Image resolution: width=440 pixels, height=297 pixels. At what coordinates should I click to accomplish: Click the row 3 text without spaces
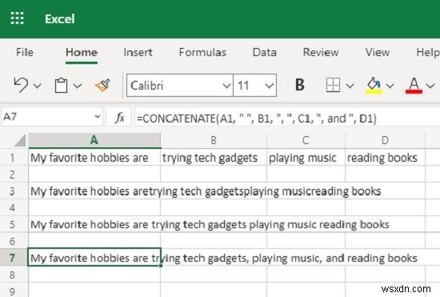[x=206, y=191]
